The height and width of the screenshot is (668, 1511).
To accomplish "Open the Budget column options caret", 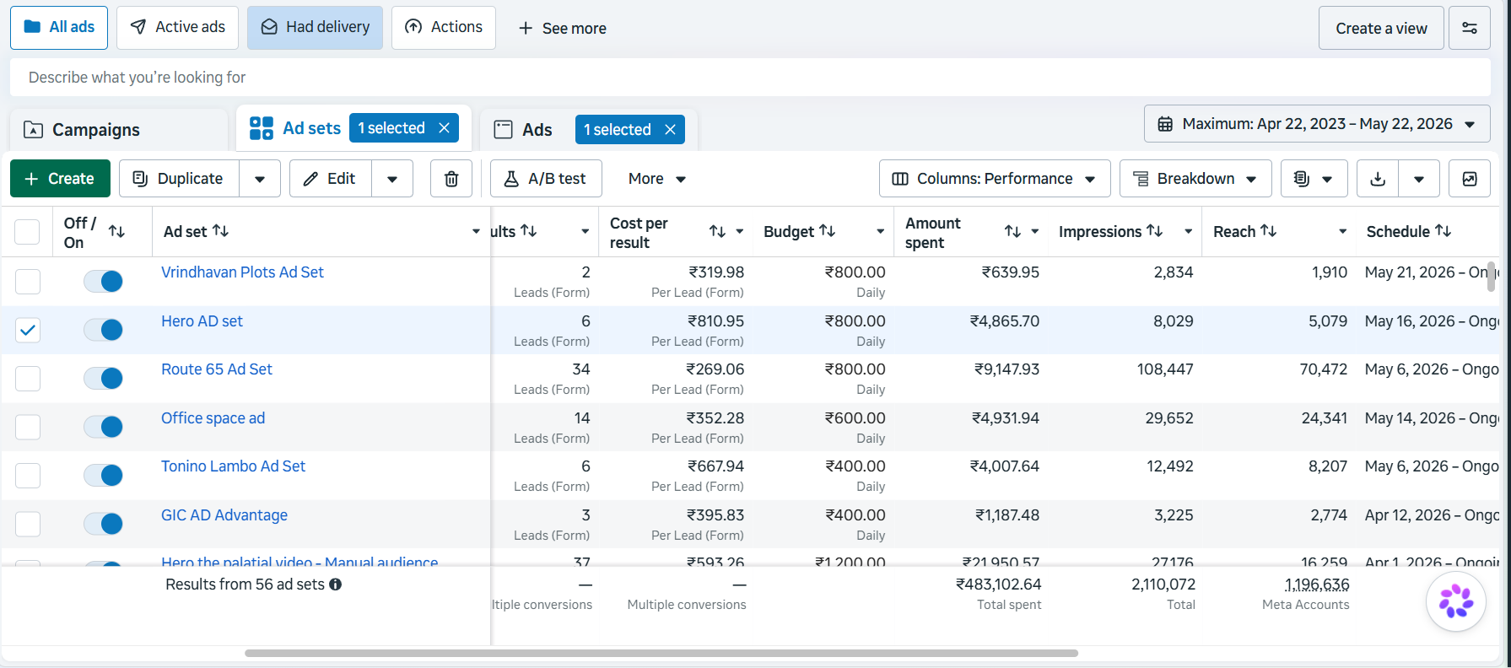I will pos(880,231).
